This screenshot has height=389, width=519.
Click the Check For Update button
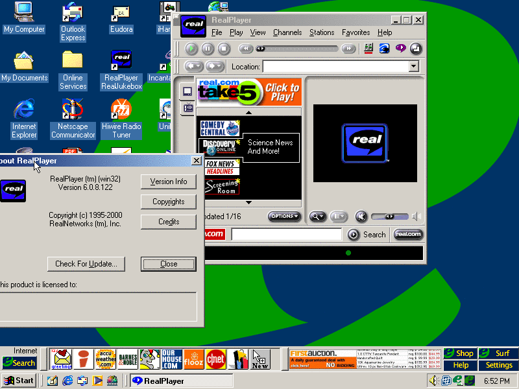86,264
